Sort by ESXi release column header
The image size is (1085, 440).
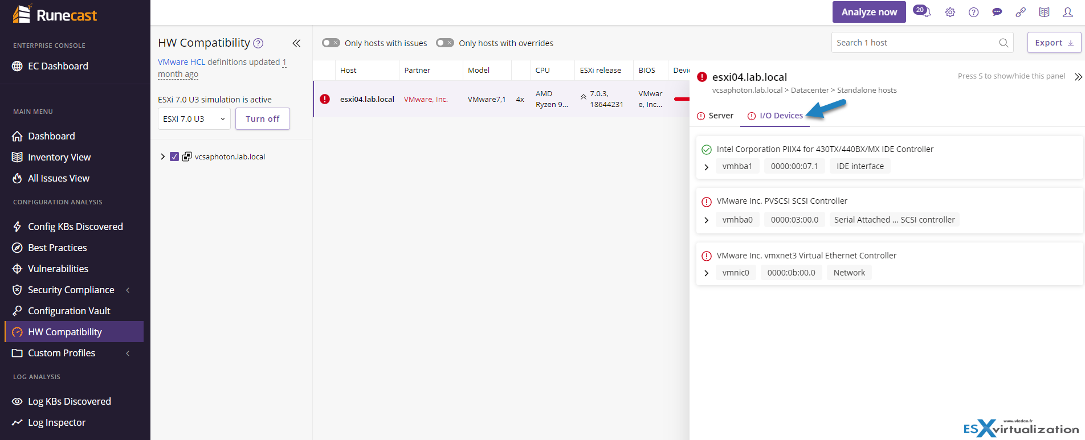click(601, 71)
